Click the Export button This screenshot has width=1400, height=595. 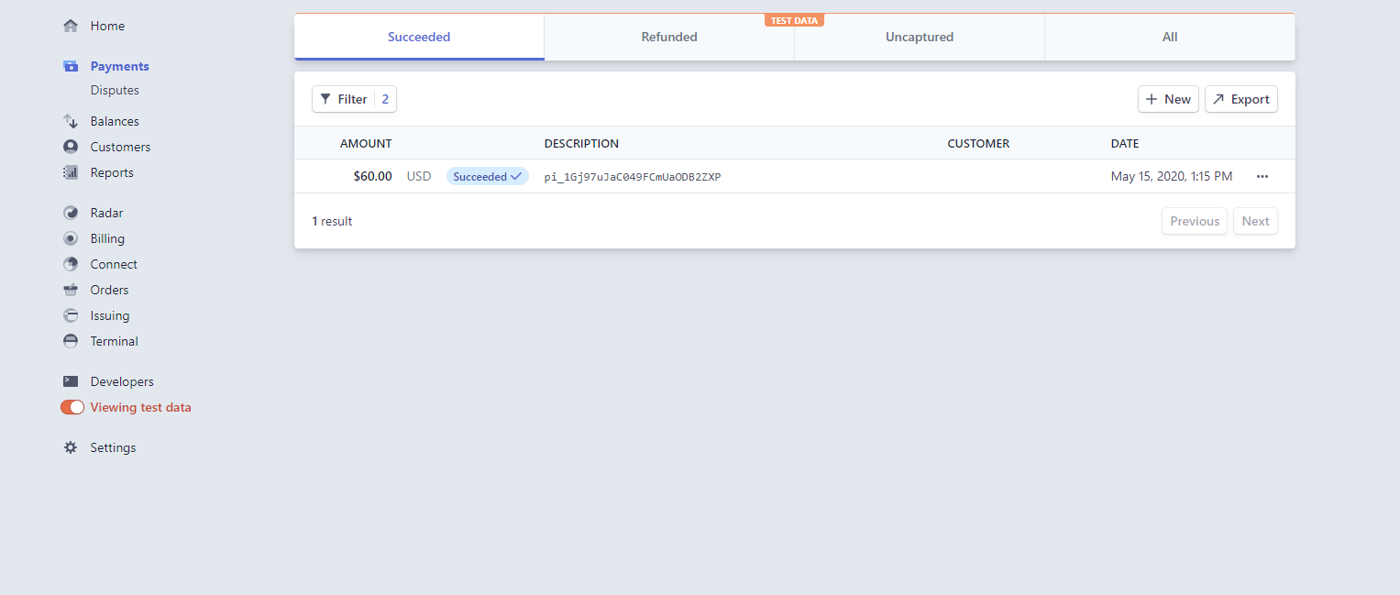pyautogui.click(x=1240, y=99)
